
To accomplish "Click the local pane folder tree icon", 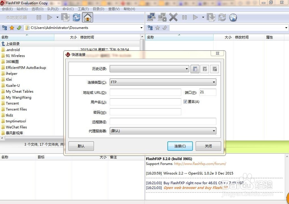I will coord(5,28).
